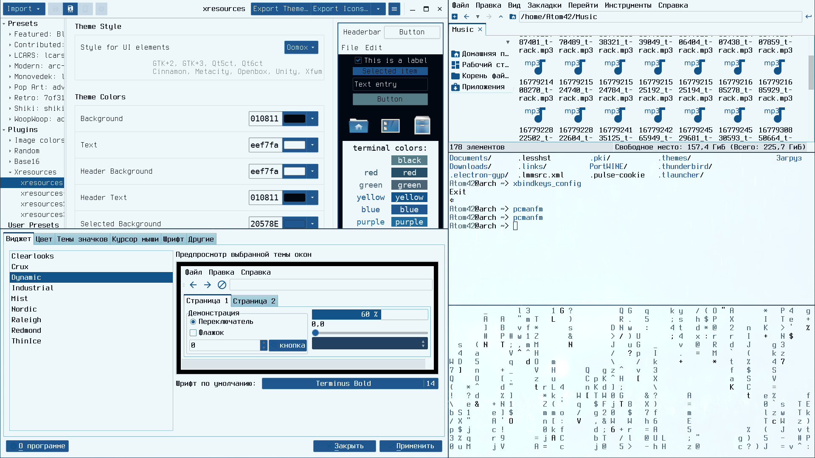Screen dimensions: 815x458
Task: Select the mp3 file 1677922822502_track.mp3
Action: [536, 124]
